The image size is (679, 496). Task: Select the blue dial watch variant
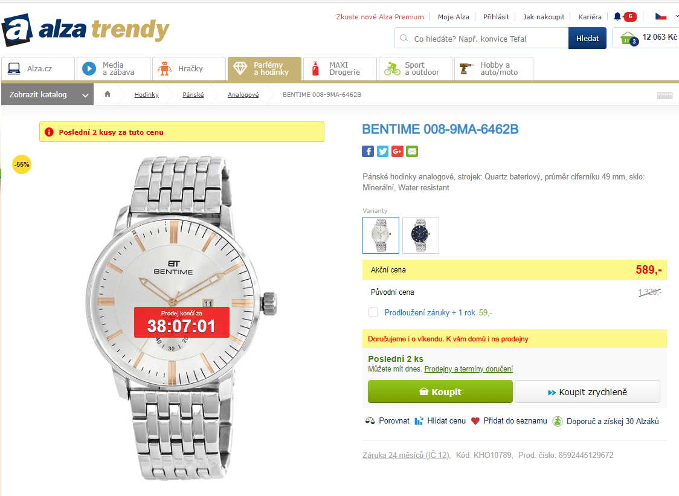click(420, 235)
